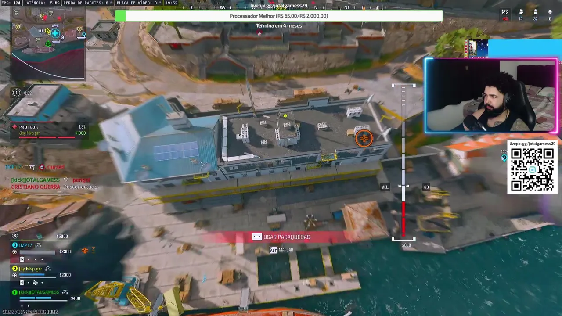Click the Desconectado status text

(80, 187)
